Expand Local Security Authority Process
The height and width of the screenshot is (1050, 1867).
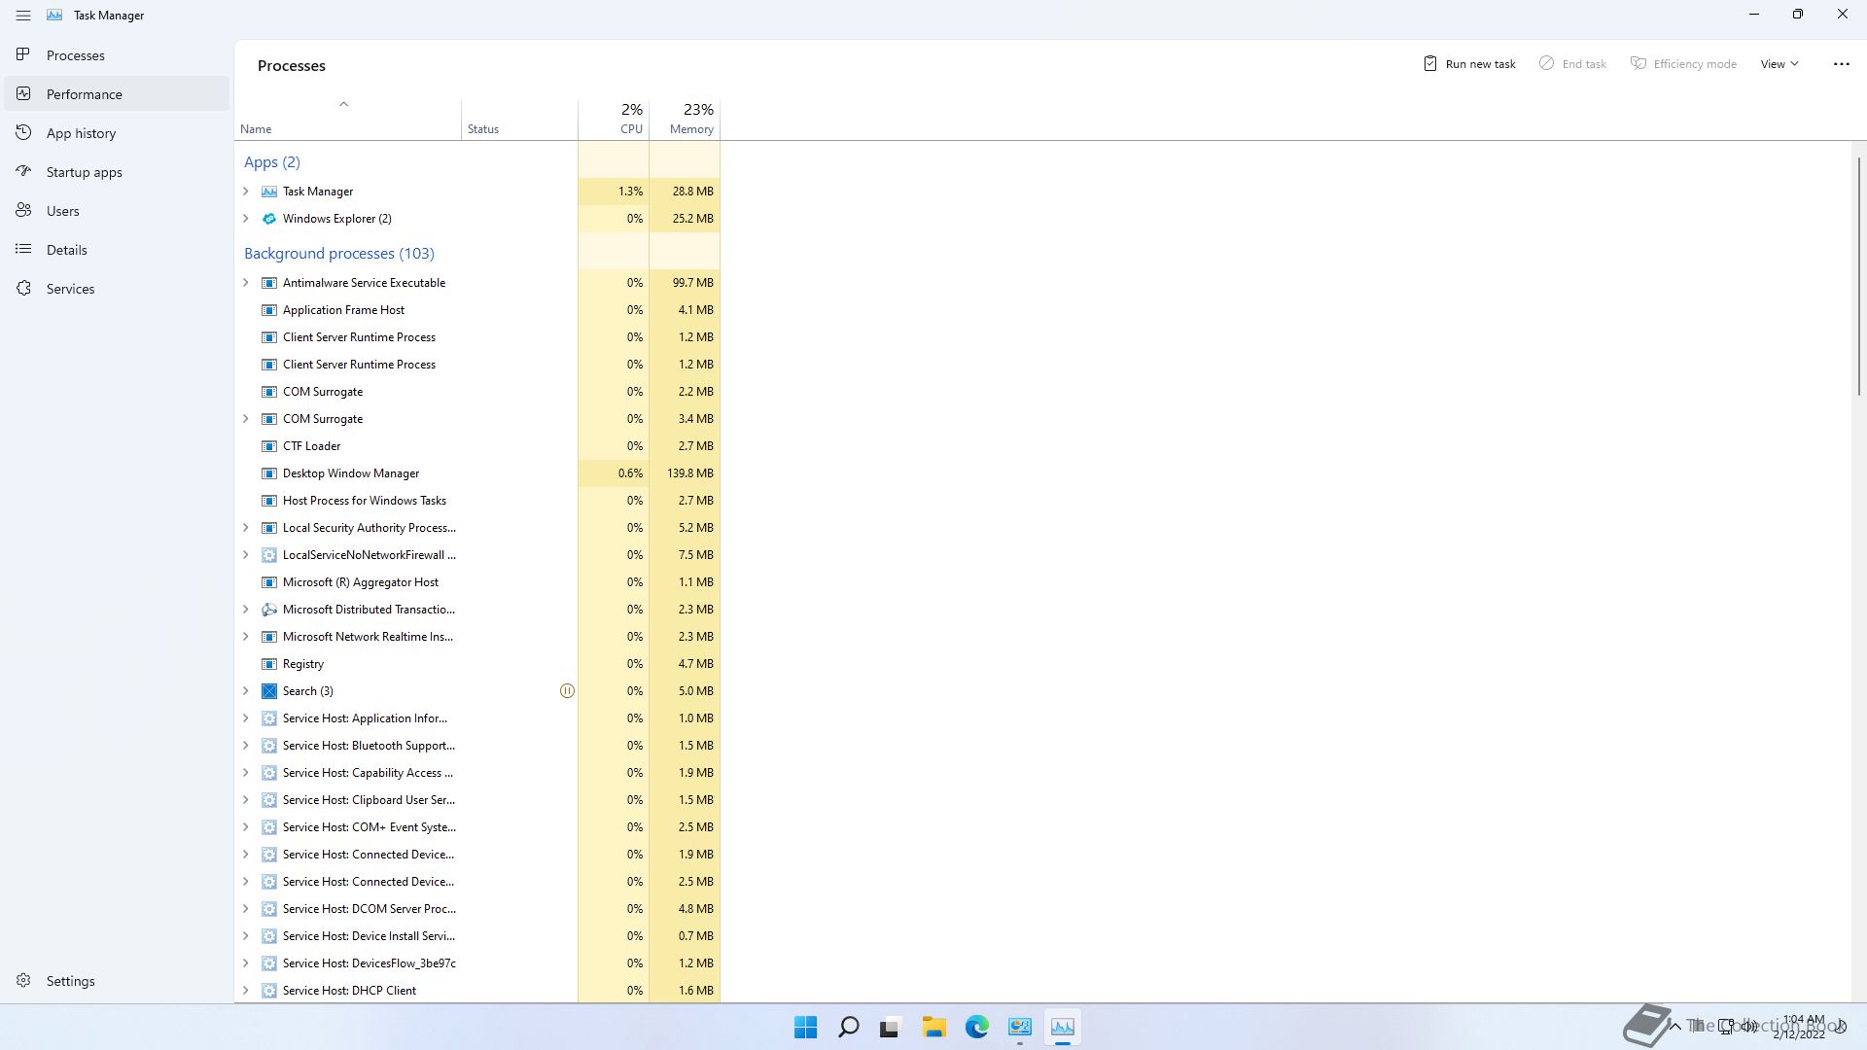(245, 528)
